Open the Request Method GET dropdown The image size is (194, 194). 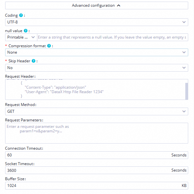(96, 111)
